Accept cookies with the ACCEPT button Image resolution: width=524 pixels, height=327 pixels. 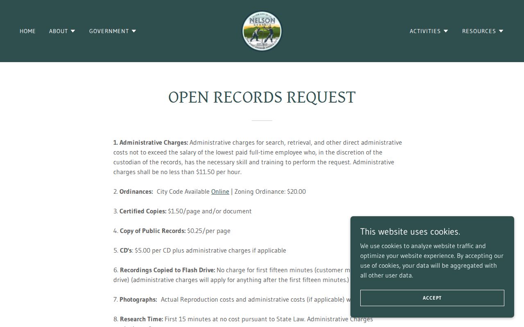point(432,298)
